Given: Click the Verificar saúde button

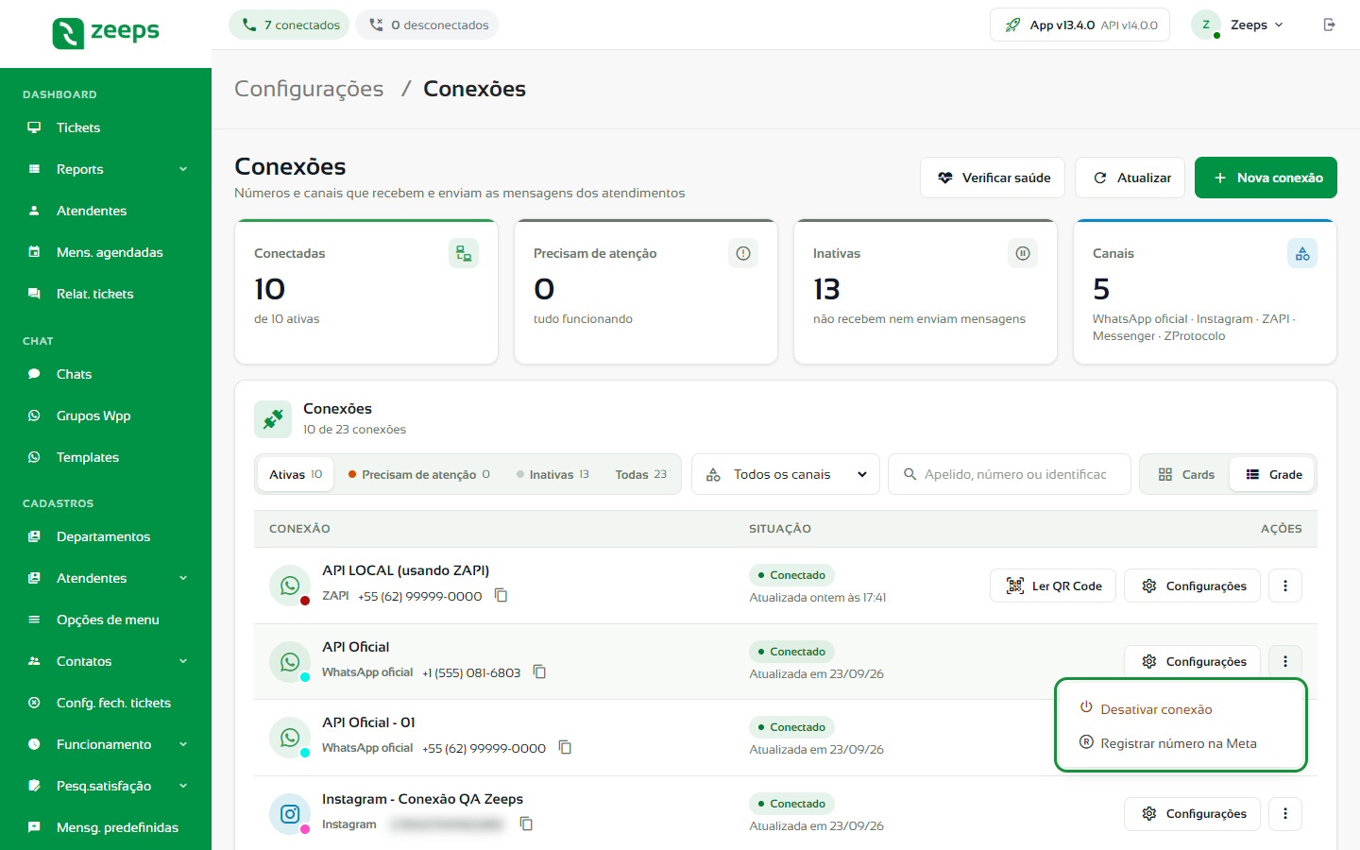Looking at the screenshot, I should pos(993,178).
